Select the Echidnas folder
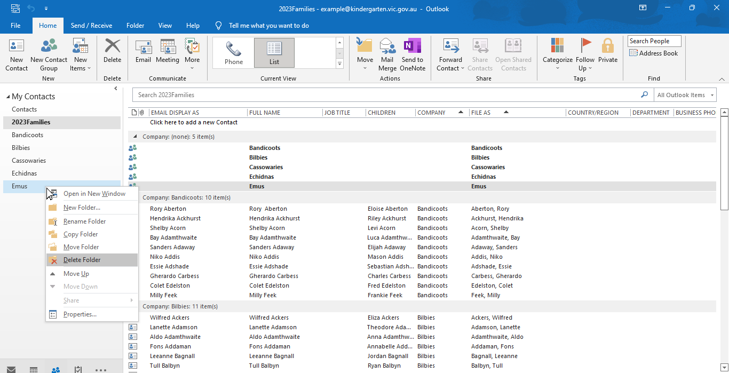 pyautogui.click(x=62, y=173)
